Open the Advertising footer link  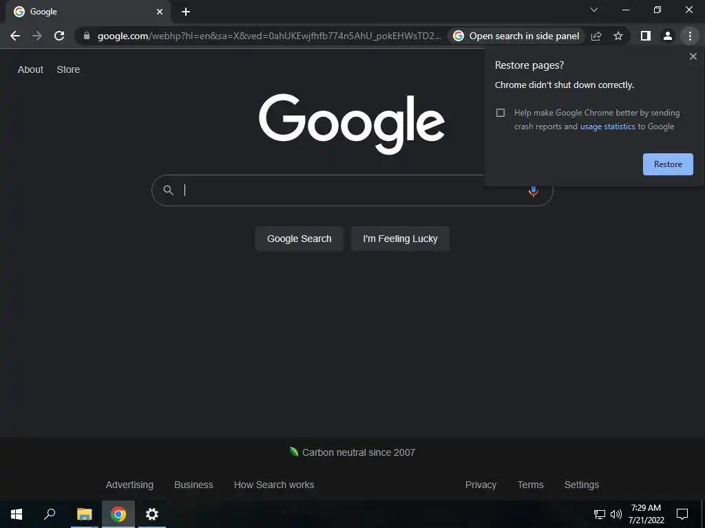129,485
